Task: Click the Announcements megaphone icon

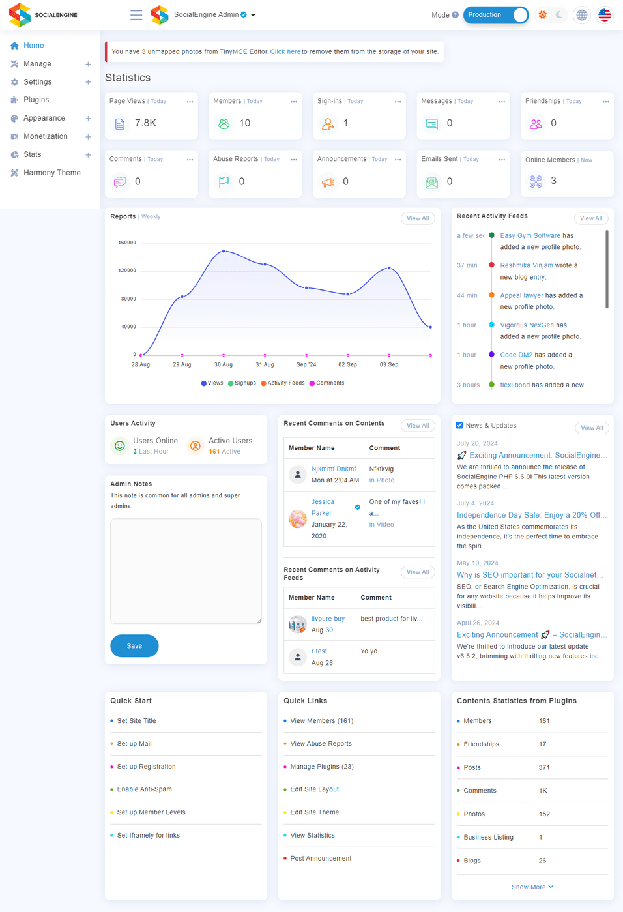Action: pos(327,182)
